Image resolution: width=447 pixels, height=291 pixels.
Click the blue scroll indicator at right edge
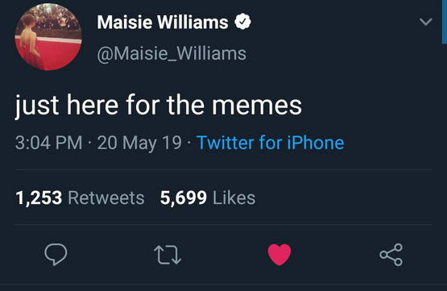(x=444, y=22)
